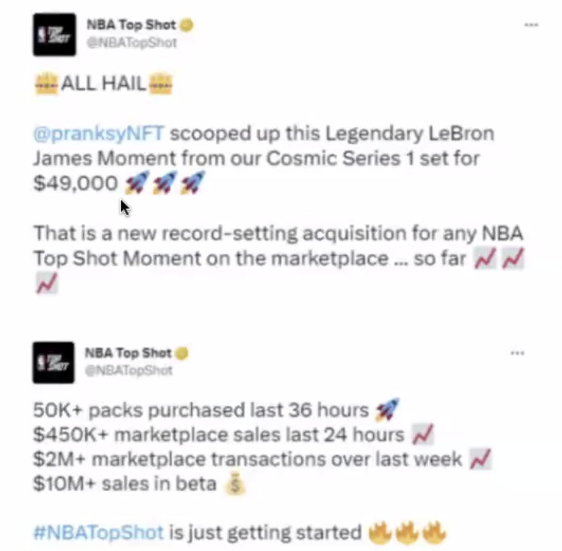The image size is (562, 551).
Task: Open NBA Top Shot avatar in second tweet
Action: [54, 362]
